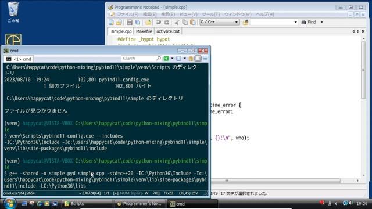
Task: Select the <1> cmd console tab
Action: 19,59
